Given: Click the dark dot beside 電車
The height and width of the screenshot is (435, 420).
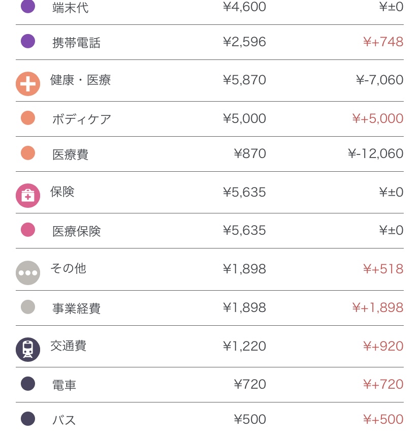Looking at the screenshot, I should point(28,384).
